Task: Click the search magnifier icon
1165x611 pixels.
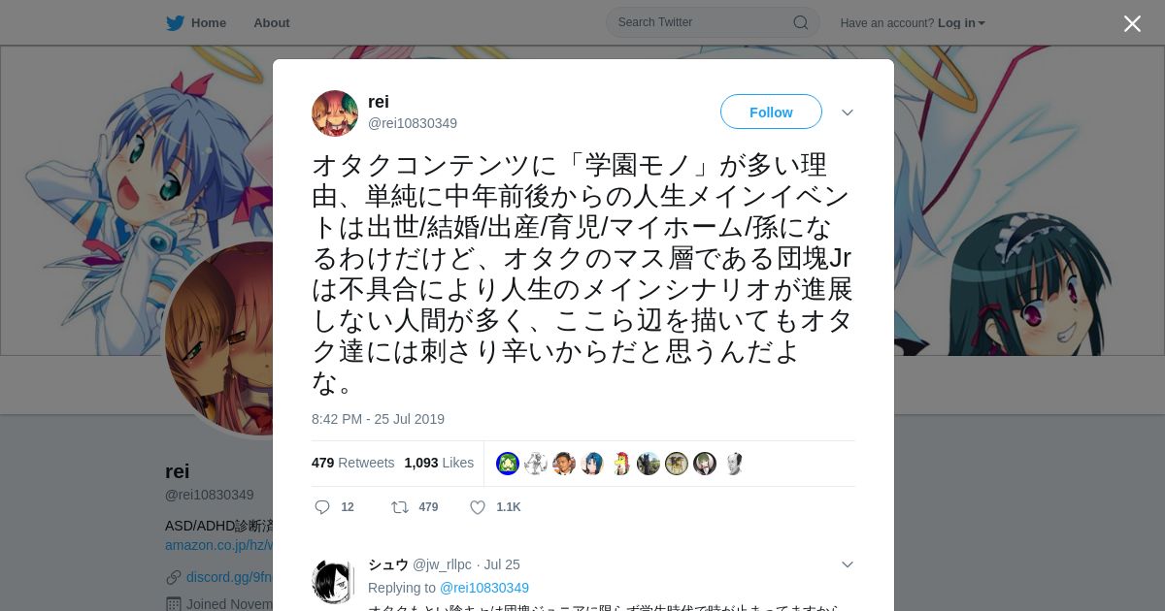Action: pos(801,23)
